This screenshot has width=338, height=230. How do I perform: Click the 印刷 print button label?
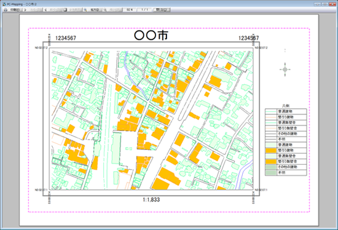tap(15, 10)
